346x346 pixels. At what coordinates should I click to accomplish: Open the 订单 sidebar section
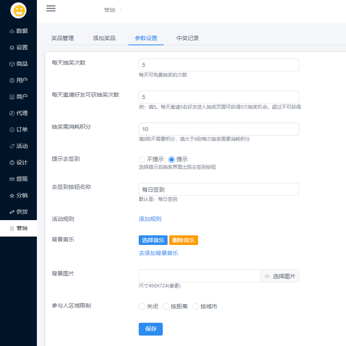[x=18, y=129]
